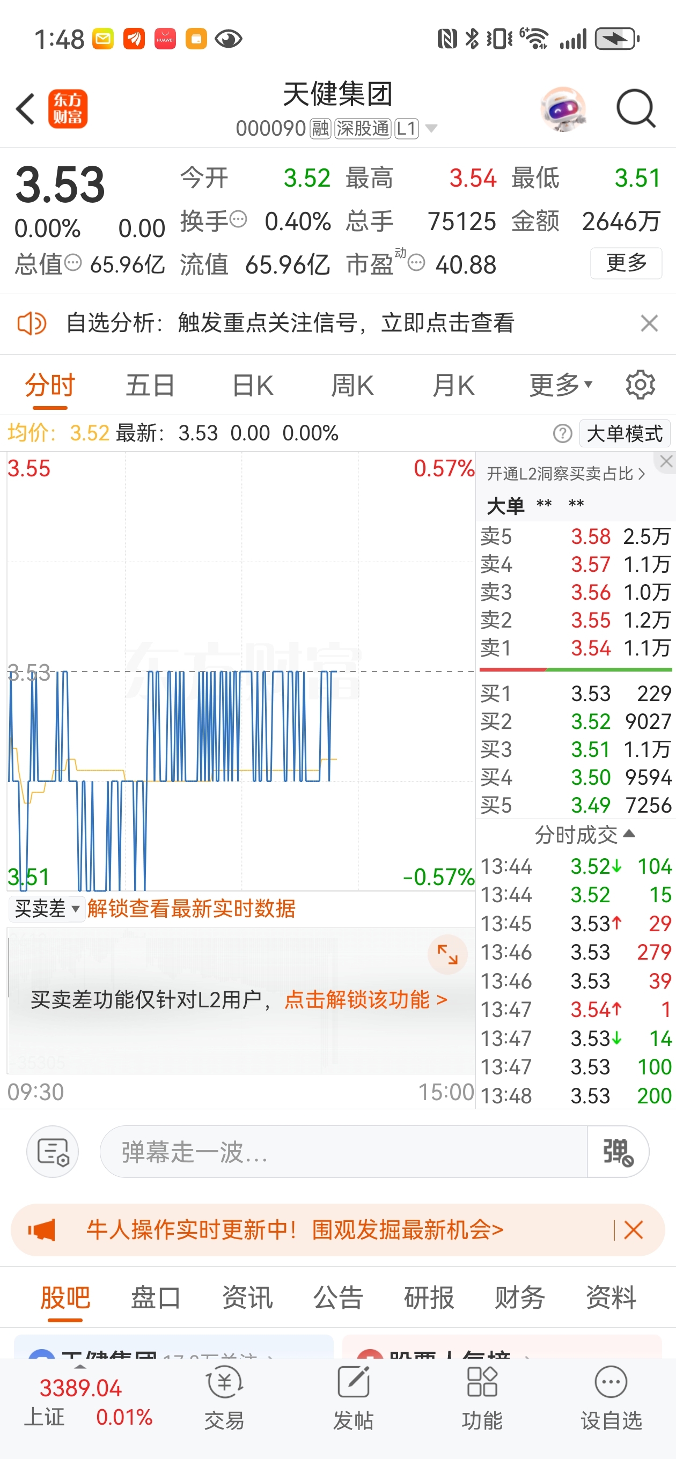Image resolution: width=676 pixels, height=1459 pixels.
Task: Switch to 研报 tab
Action: (x=429, y=1298)
